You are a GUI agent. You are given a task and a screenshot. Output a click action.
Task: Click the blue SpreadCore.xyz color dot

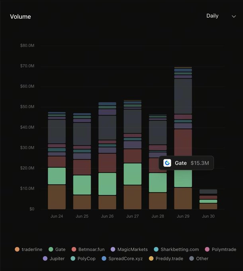coord(104,258)
